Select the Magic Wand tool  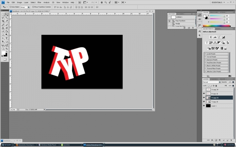(x=6, y=18)
